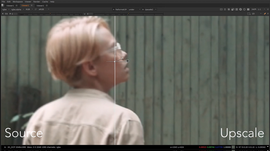
Task: Click the scanline lines icon
Action: tap(237, 9)
